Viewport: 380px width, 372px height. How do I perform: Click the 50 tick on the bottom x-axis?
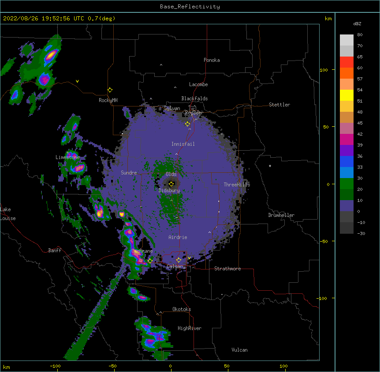(227, 366)
